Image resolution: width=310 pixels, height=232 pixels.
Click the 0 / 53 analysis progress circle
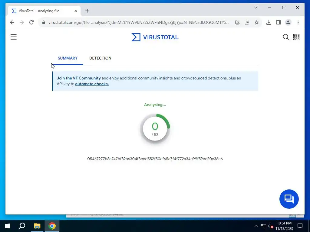pos(155,129)
